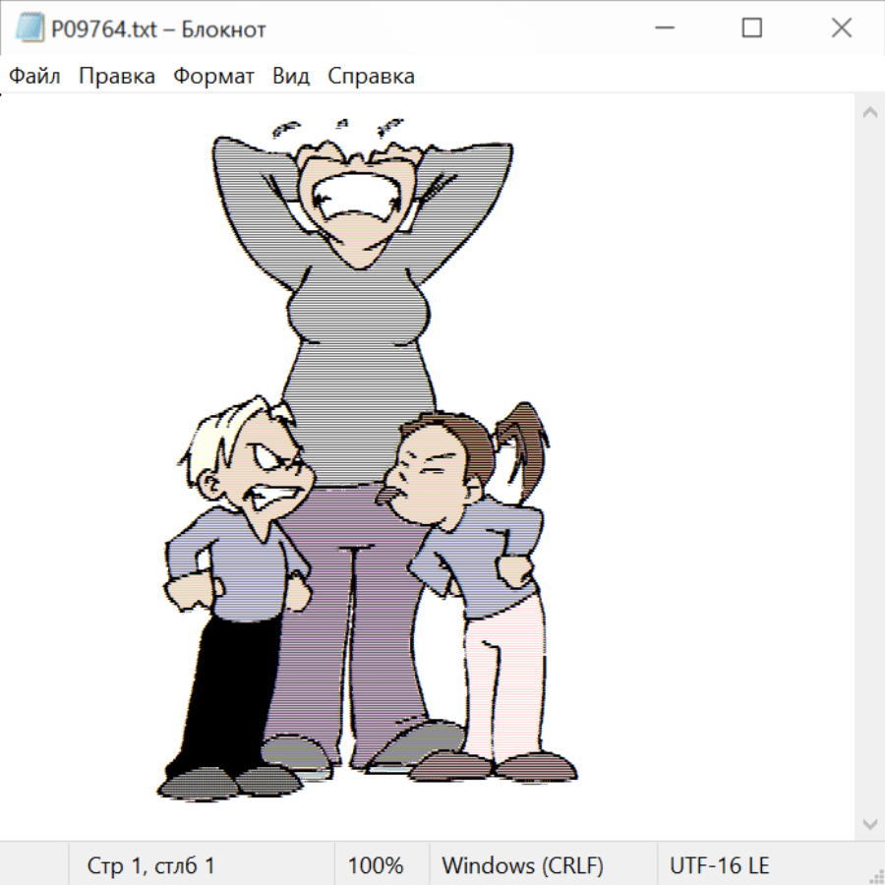Image resolution: width=885 pixels, height=885 pixels.
Task: Click the 100% zoom level indicator
Action: tap(376, 865)
